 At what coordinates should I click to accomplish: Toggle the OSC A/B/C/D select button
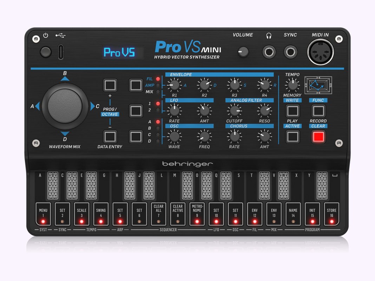point(136,137)
